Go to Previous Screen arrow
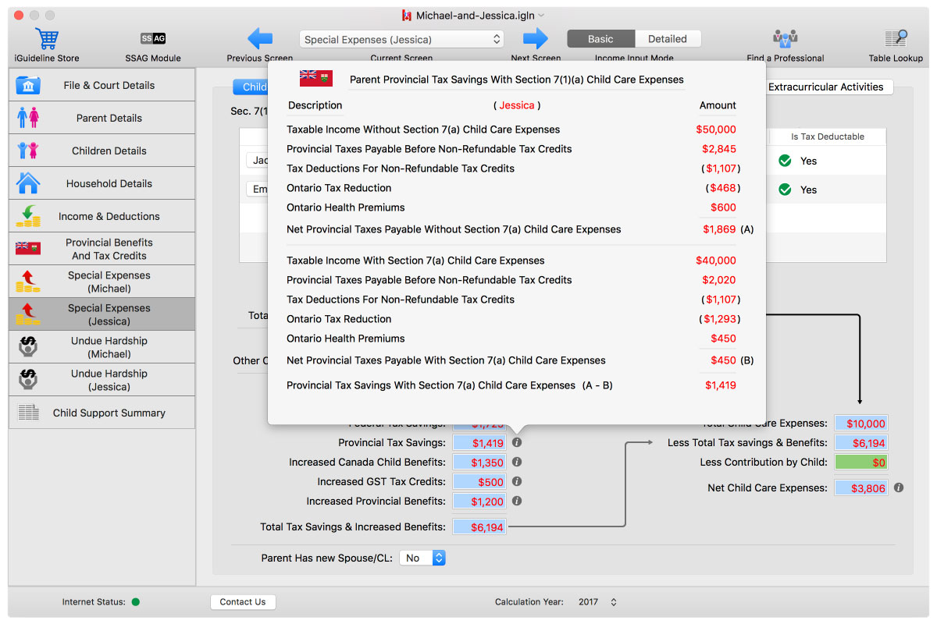The width and height of the screenshot is (937, 624). pos(259,38)
